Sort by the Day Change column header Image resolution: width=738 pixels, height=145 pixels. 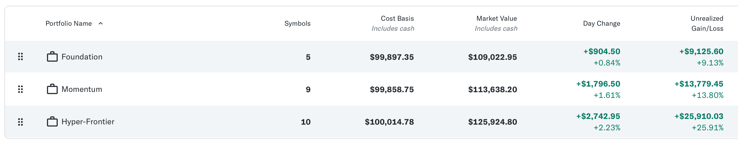601,23
